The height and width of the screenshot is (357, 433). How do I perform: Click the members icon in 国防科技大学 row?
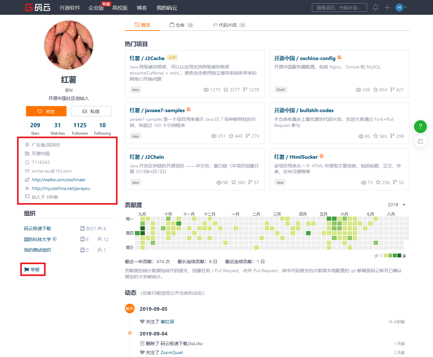(x=100, y=239)
